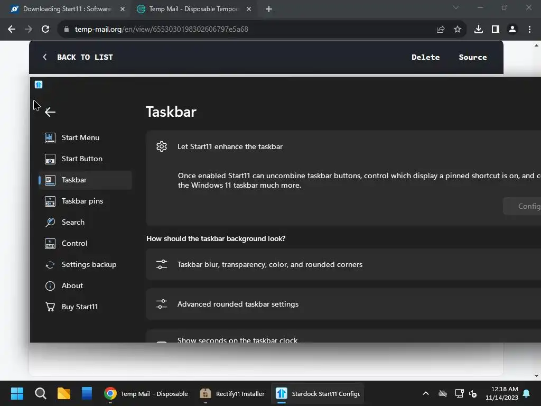Viewport: 541px width, 406px height.
Task: Select Taskbar pins in sidebar
Action: [85, 201]
